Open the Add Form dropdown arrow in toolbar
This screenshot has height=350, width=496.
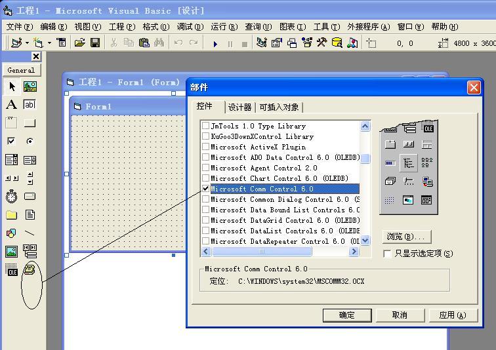(49, 43)
